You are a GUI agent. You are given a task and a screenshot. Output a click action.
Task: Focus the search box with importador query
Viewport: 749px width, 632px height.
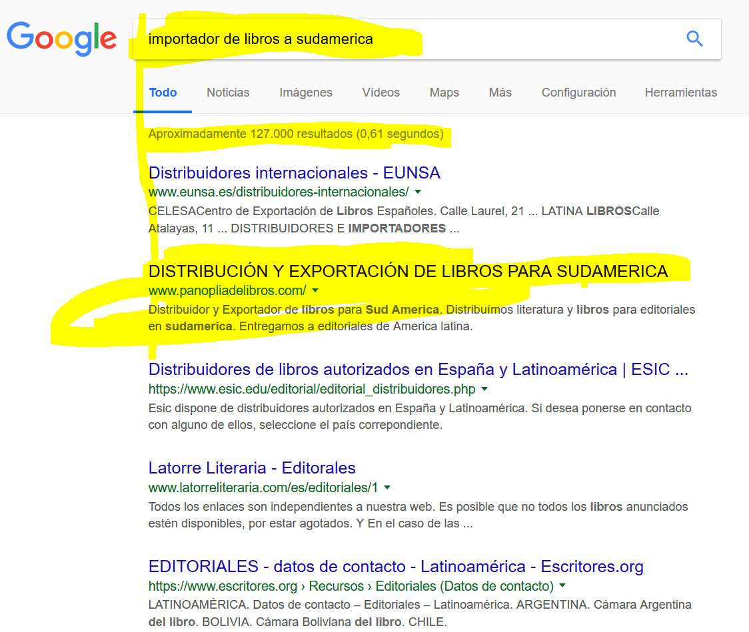tap(427, 39)
